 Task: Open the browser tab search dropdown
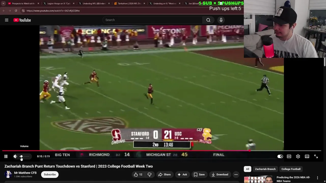(3, 4)
